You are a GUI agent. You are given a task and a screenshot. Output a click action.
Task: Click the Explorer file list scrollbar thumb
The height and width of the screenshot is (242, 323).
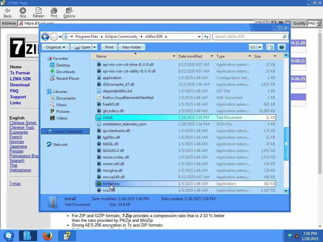(x=286, y=144)
